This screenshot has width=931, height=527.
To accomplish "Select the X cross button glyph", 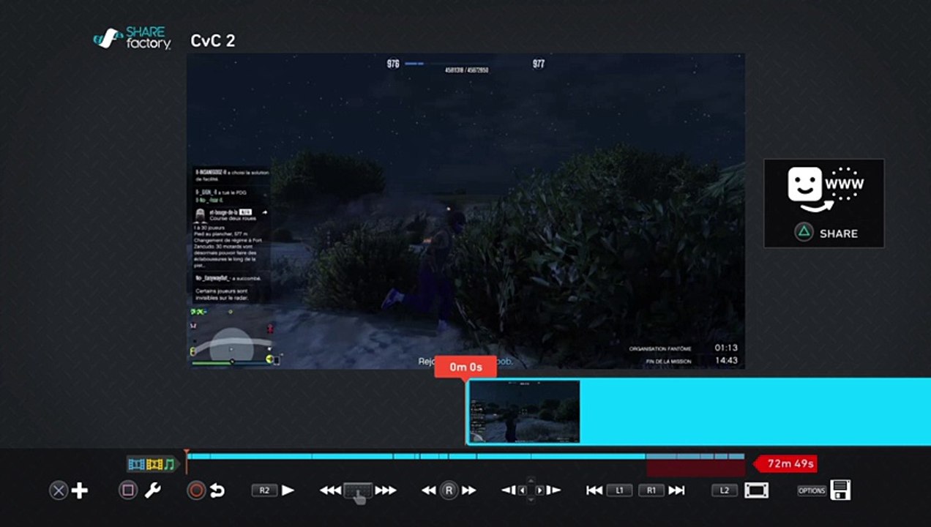I will pos(59,490).
